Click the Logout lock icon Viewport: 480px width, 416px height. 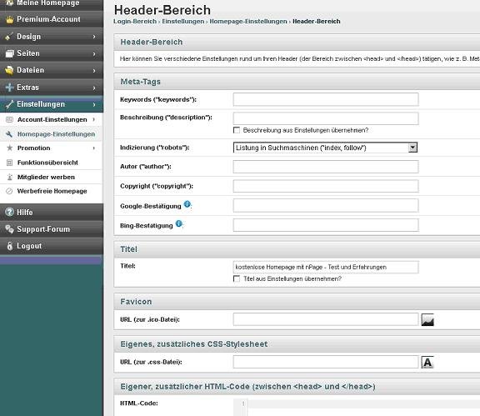point(9,246)
